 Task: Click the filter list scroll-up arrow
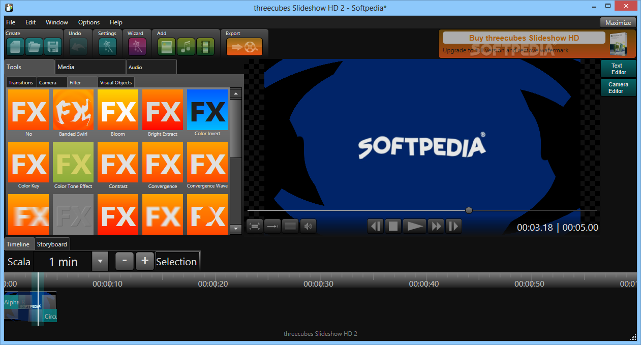pos(235,93)
